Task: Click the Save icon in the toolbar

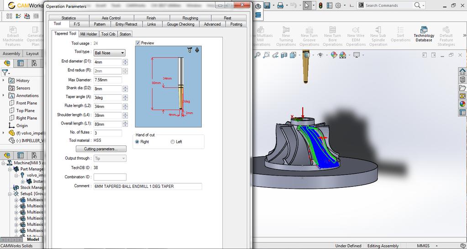Action: tap(267, 5)
